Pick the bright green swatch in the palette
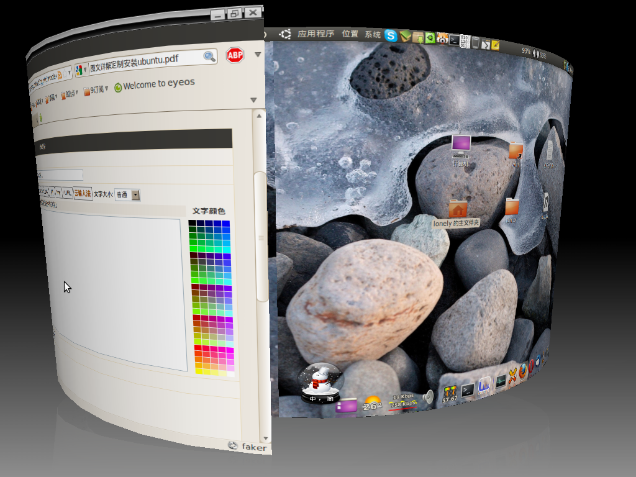 tap(193, 248)
